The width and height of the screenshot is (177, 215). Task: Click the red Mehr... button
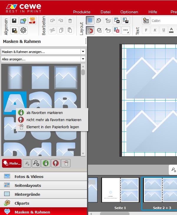[12, 163]
